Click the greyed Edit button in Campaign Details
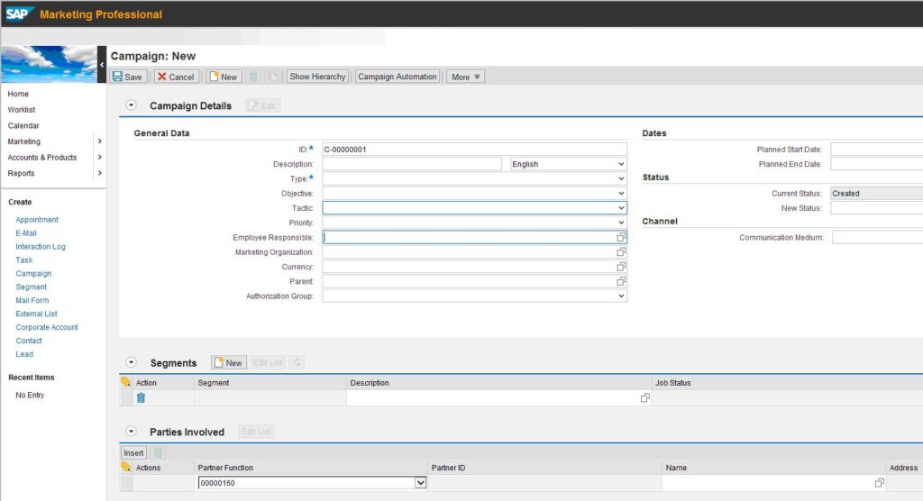Screen dimensions: 923x501 point(262,105)
